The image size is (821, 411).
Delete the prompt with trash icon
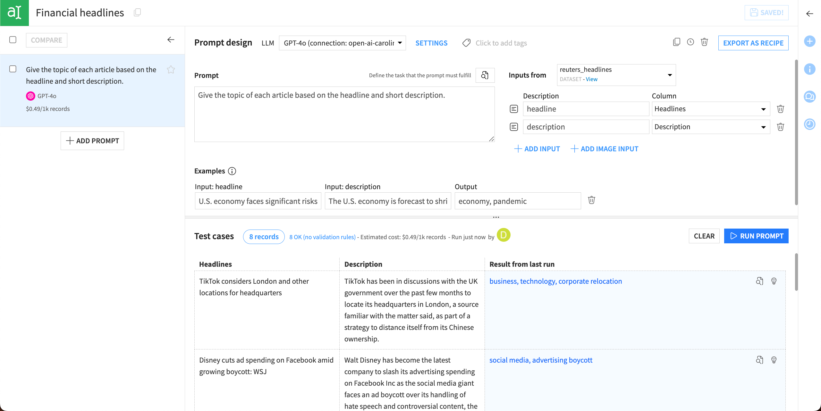click(704, 42)
